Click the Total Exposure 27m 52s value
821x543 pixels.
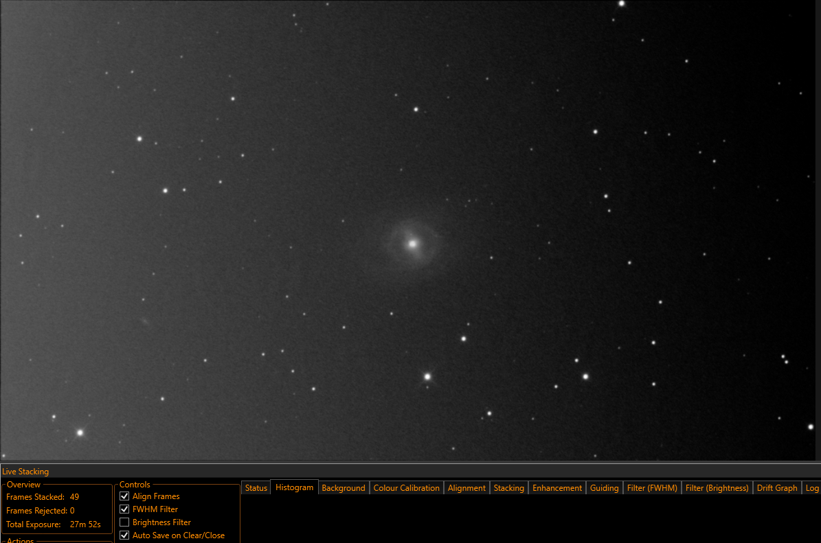[x=85, y=524]
